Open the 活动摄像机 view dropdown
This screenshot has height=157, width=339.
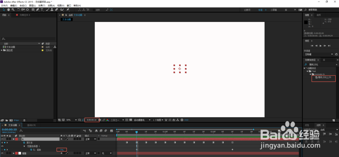(142, 120)
